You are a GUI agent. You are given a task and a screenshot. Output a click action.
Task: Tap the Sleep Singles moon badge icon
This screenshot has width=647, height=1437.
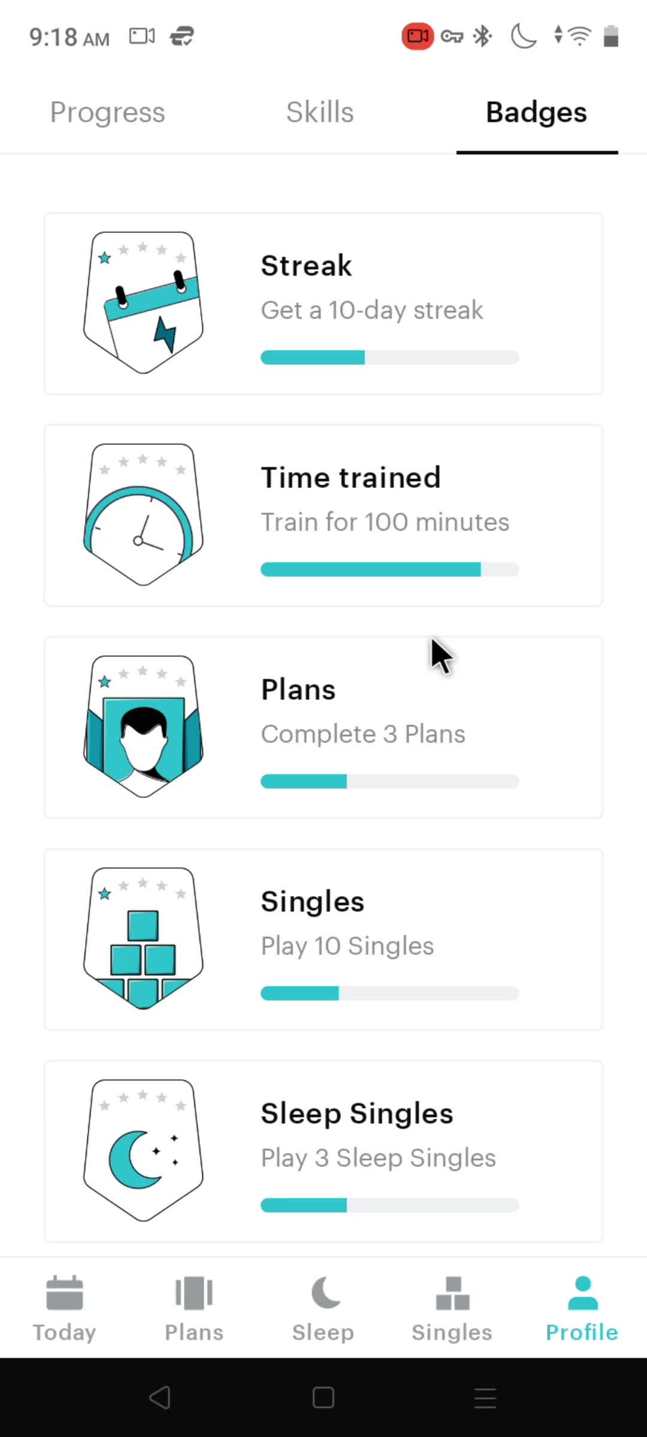(x=143, y=1151)
